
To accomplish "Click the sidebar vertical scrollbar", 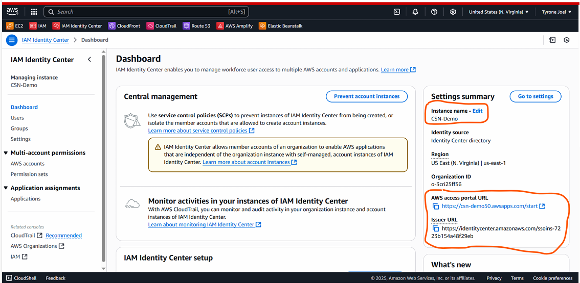I will click(x=104, y=159).
